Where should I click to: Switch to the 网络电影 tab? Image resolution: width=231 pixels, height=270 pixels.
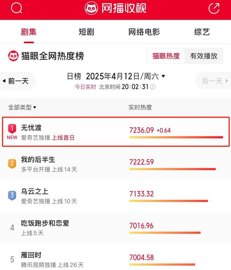point(144,32)
